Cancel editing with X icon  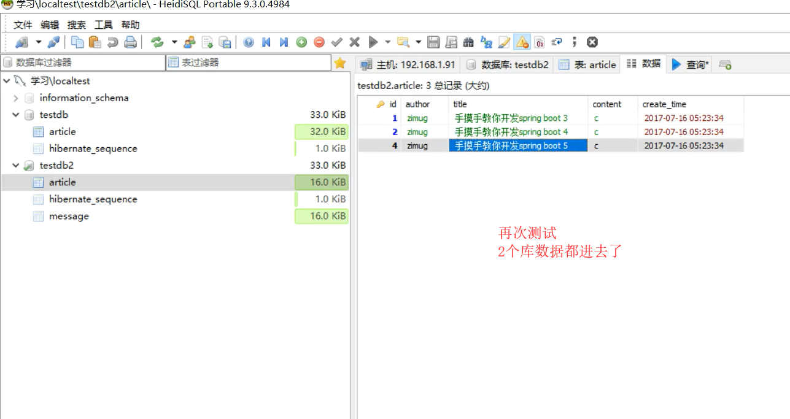[354, 42]
